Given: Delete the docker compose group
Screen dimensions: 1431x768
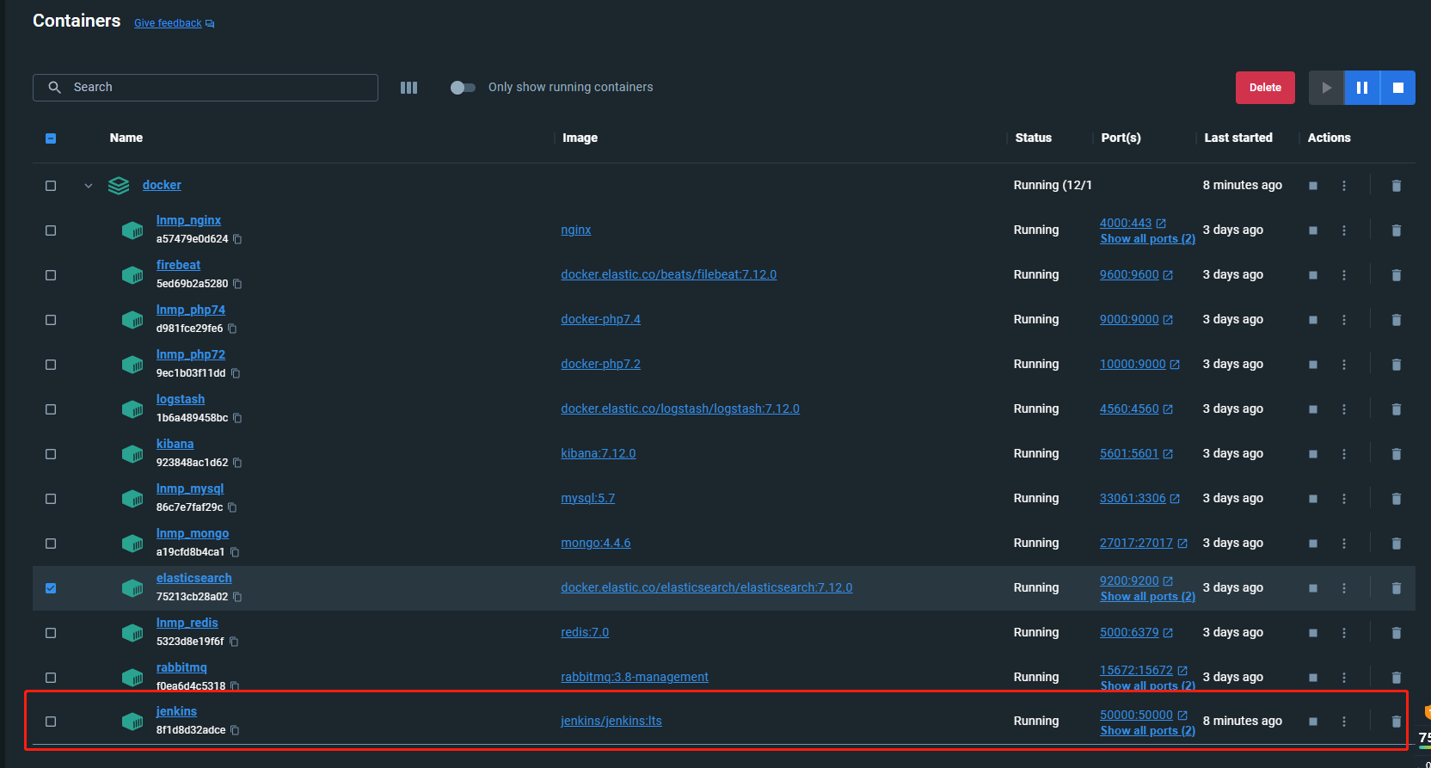Looking at the screenshot, I should [1397, 186].
